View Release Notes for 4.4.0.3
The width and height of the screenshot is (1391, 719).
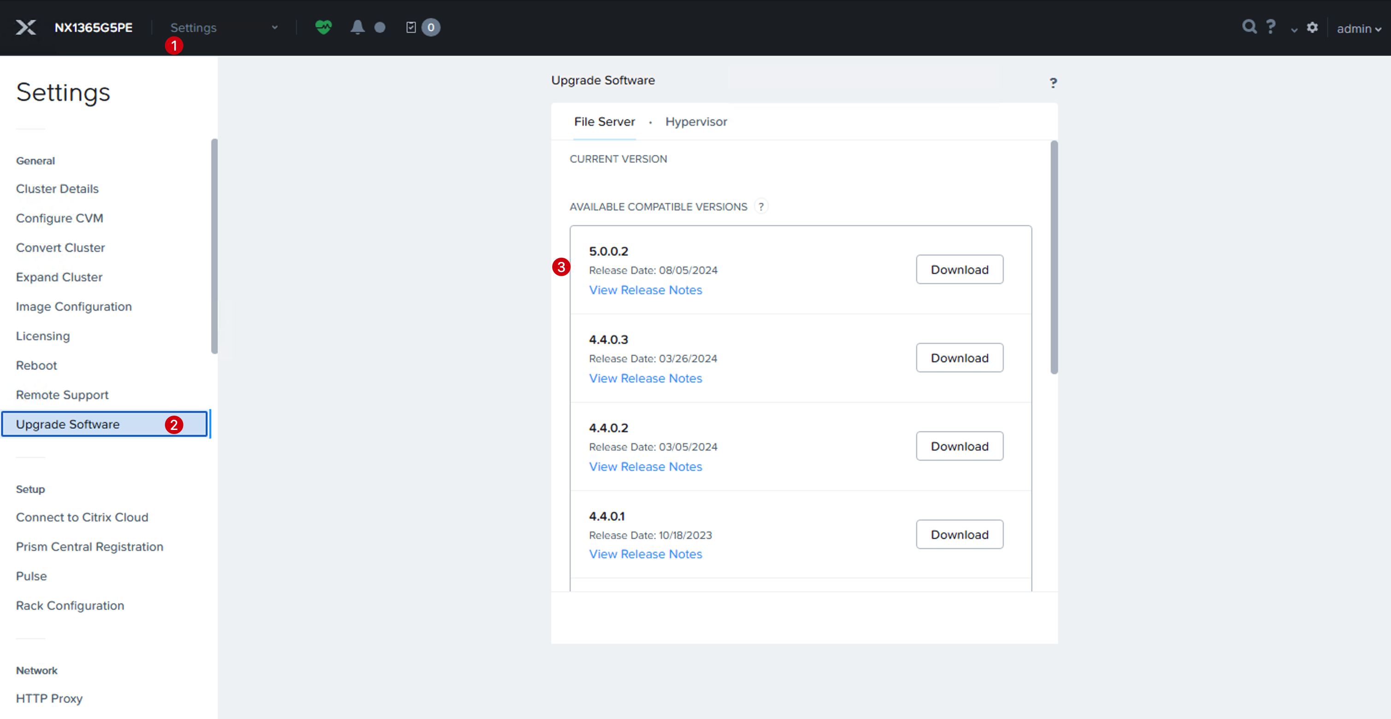pos(645,379)
